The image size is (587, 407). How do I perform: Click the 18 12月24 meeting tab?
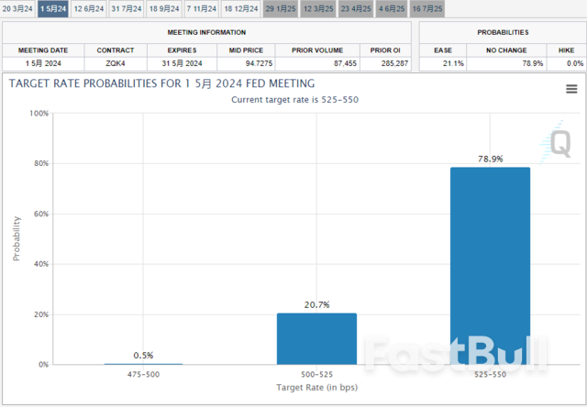coord(241,8)
